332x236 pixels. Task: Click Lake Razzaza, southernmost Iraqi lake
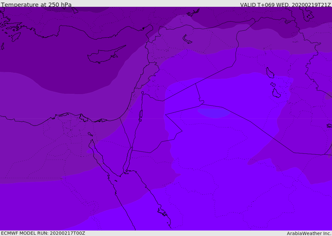[x=276, y=94]
